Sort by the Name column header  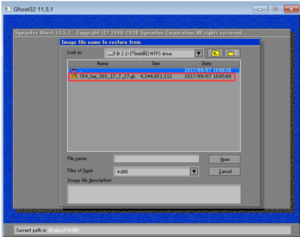[x=103, y=63]
